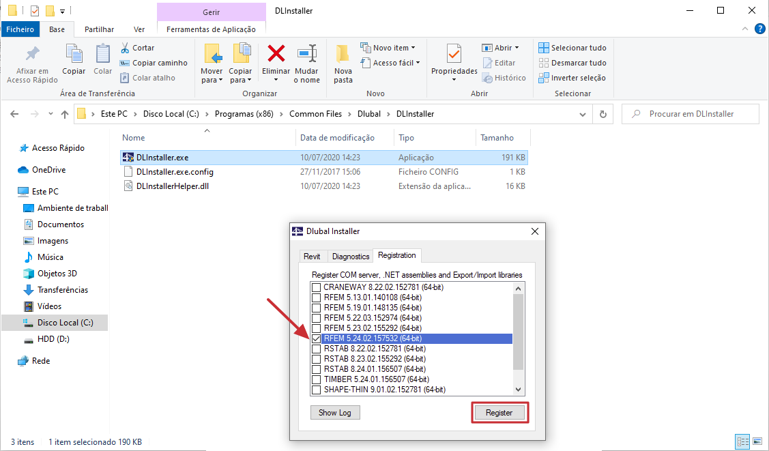769x451 pixels.
Task: Check RFEM 5.13.01.140108 checkbox
Action: (x=317, y=297)
